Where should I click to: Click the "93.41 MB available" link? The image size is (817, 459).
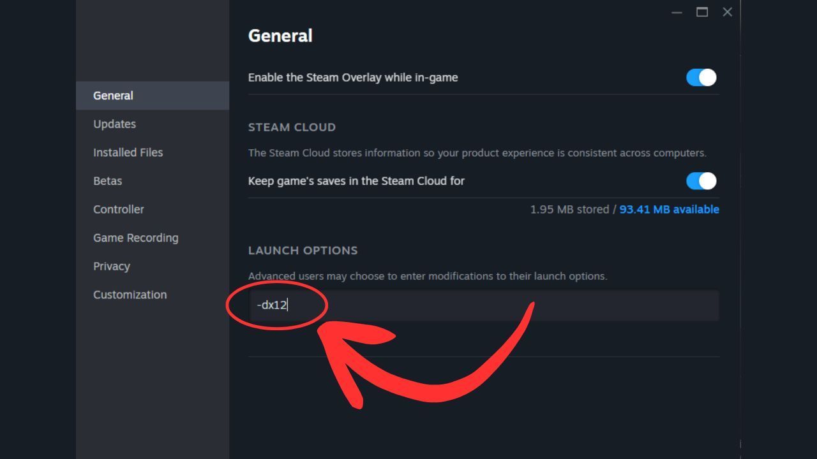pos(669,210)
